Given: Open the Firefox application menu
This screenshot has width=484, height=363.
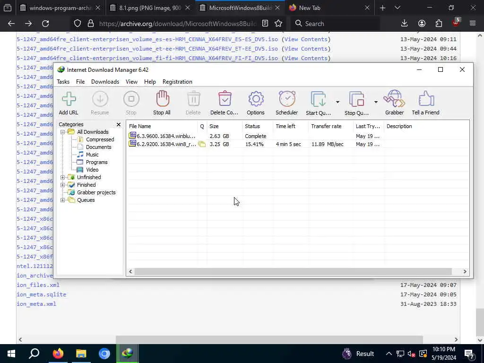Looking at the screenshot, I should point(473,24).
